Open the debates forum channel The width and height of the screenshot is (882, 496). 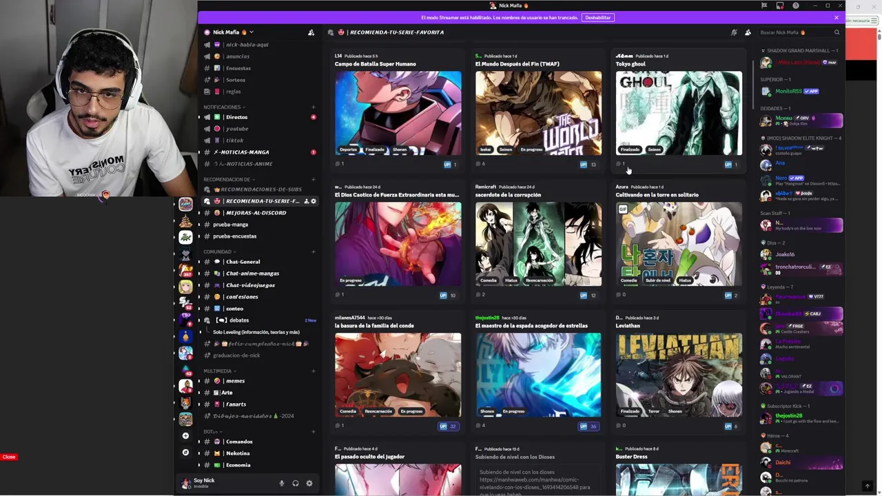[x=258, y=320]
